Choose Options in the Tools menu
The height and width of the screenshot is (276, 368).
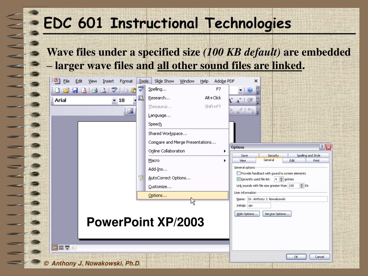coord(182,195)
